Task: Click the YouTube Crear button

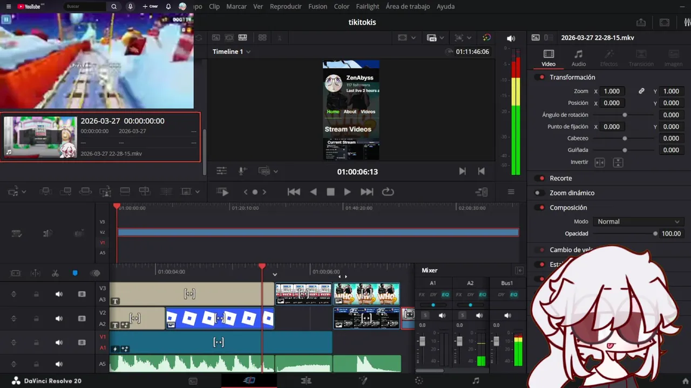Action: pyautogui.click(x=150, y=6)
